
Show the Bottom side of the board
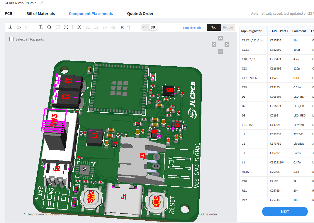coord(228,28)
